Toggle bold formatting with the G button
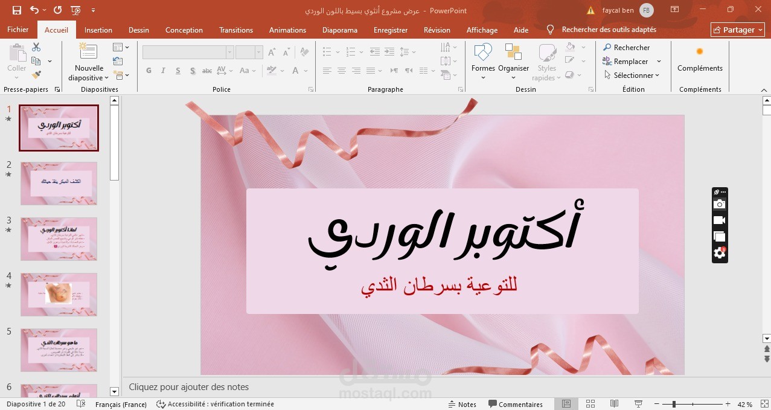The height and width of the screenshot is (410, 771). tap(149, 71)
